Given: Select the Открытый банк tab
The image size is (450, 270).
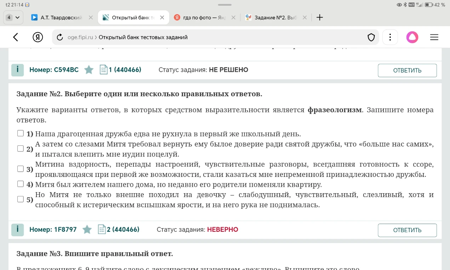Looking at the screenshot, I should 129,17.
